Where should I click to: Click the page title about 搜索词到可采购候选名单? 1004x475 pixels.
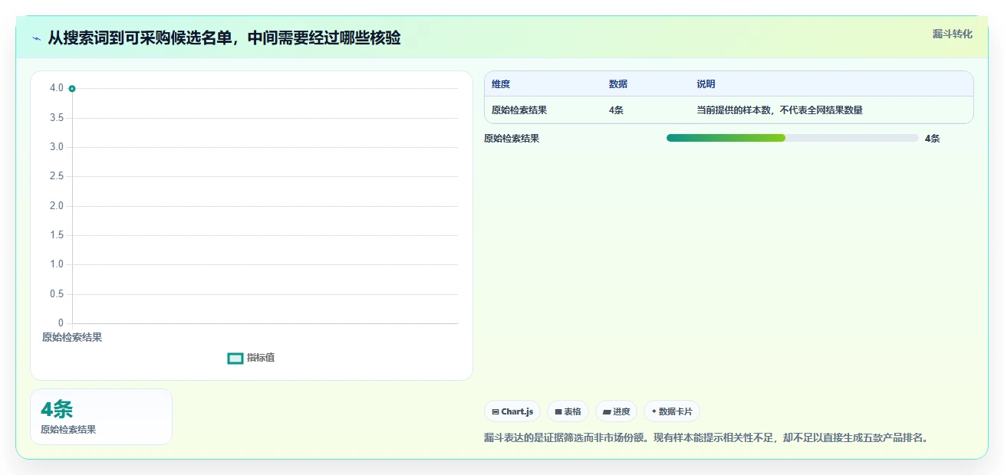tap(224, 38)
